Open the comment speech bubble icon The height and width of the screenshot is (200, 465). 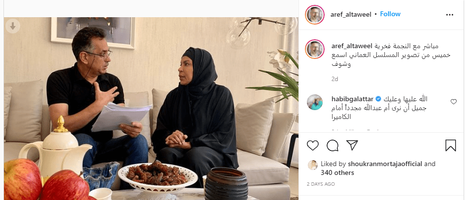coord(332,145)
